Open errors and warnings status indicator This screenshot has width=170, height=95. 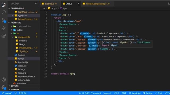(x=23, y=93)
